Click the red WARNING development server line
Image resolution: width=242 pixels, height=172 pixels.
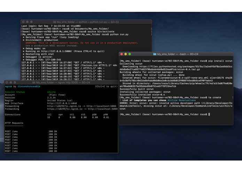(x=82, y=43)
